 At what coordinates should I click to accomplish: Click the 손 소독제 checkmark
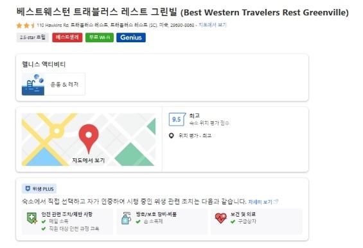[x=138, y=222]
